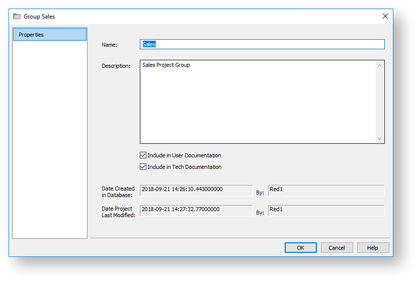418x281 pixels.
Task: Click the By field beside Date Created
Action: (325, 190)
